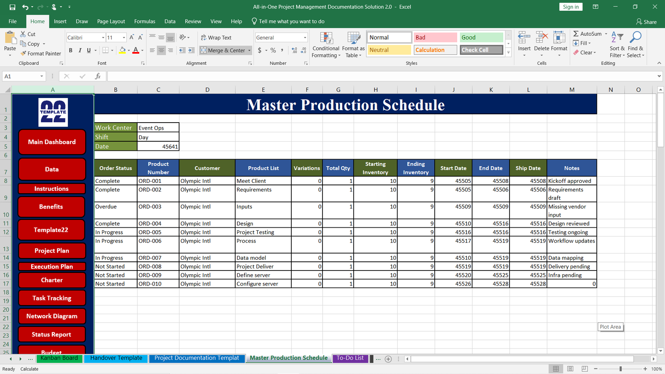Screen dimensions: 665x374
Task: Toggle Underline formatting
Action: click(x=89, y=50)
